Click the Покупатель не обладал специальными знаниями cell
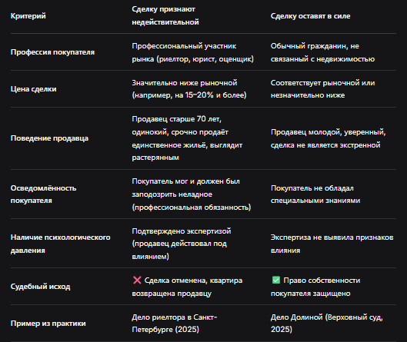Screen dimensions: 407x342 (315, 194)
